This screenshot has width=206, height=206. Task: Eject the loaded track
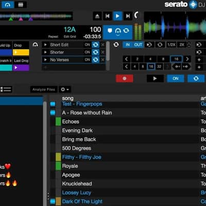(97, 16)
